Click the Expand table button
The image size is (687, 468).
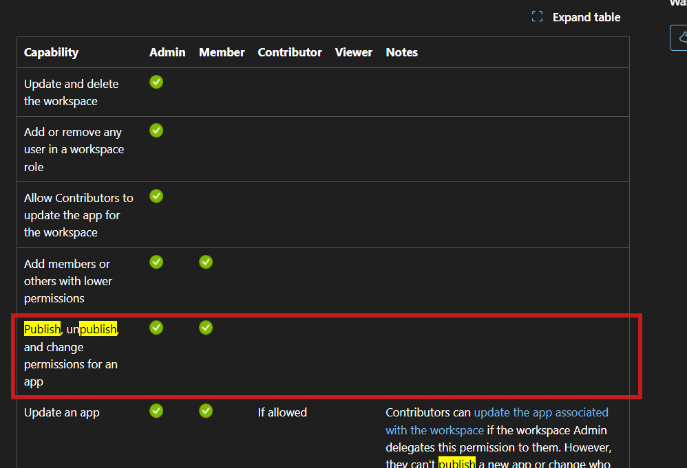pyautogui.click(x=575, y=17)
